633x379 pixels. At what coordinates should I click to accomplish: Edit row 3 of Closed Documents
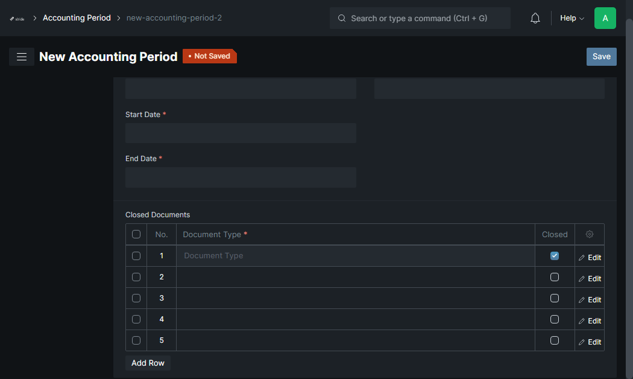(590, 299)
